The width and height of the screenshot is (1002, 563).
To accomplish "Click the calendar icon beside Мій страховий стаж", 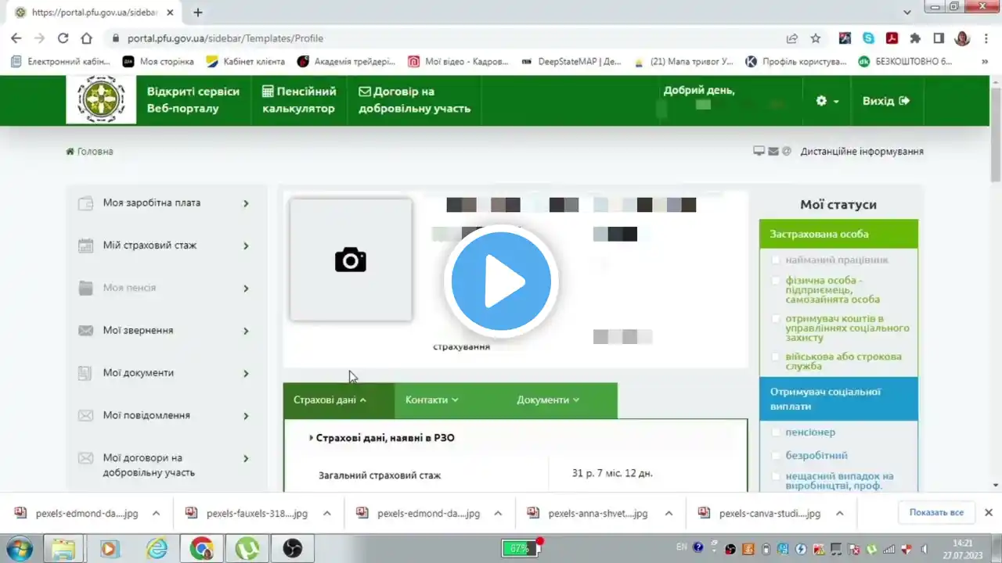I will [x=86, y=246].
